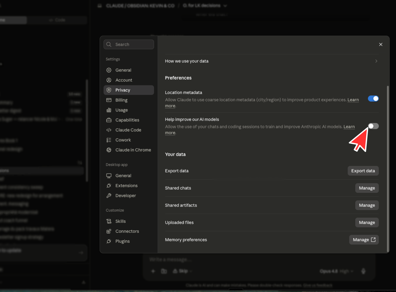
Task: Open the breadcrumb dropdown in title bar
Action: coord(225,6)
